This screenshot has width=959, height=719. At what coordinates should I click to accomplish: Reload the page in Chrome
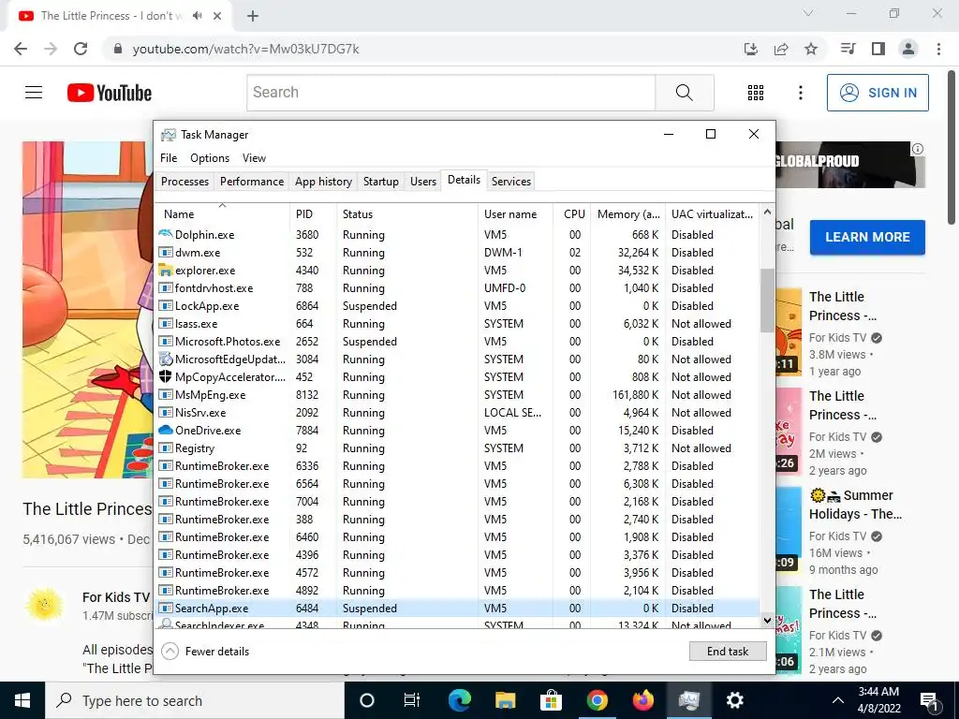pyautogui.click(x=81, y=49)
